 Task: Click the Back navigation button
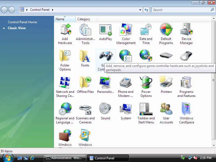tap(4, 10)
